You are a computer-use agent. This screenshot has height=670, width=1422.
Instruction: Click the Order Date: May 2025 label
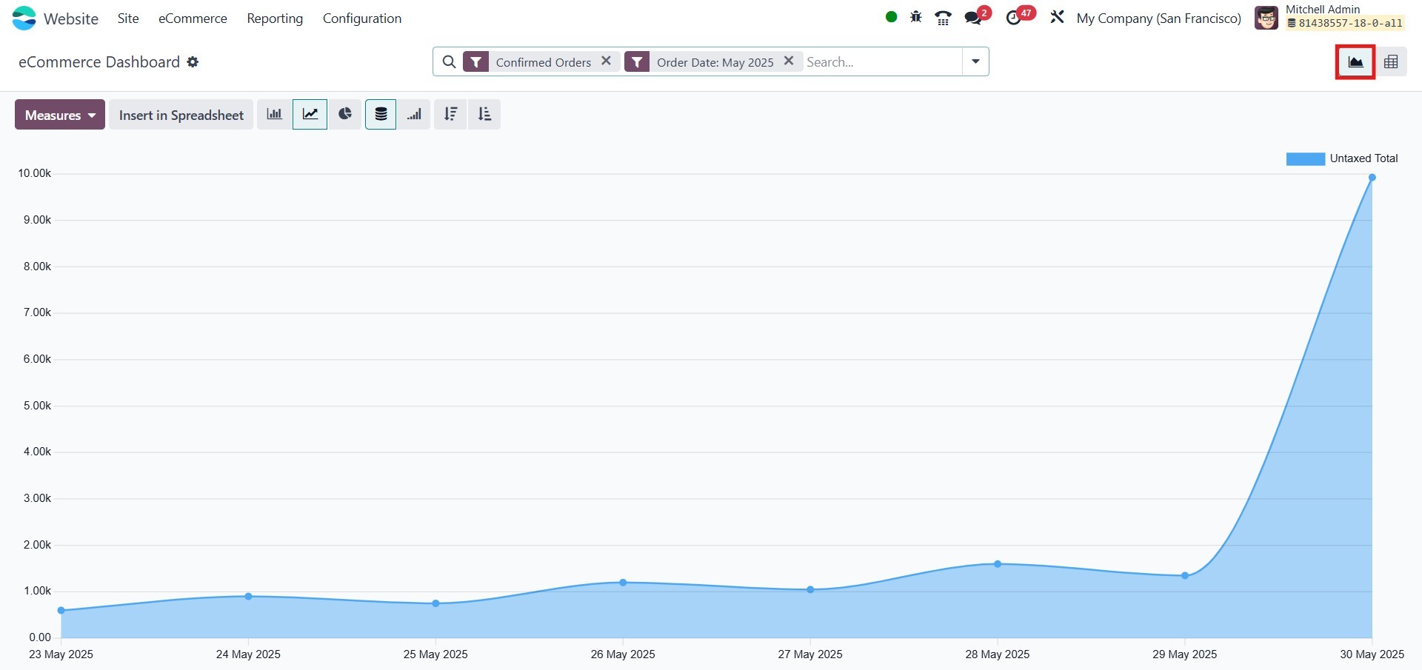(715, 62)
